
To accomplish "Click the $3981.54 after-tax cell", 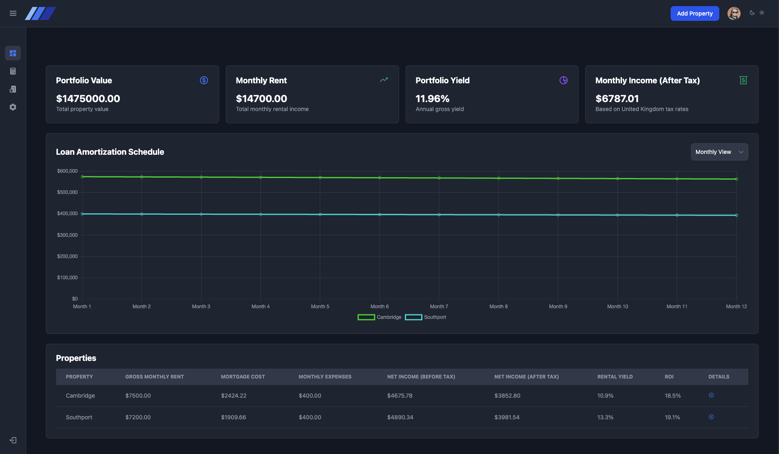I will click(x=507, y=417).
